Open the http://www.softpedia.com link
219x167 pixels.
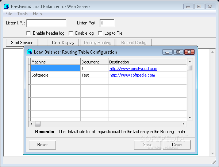(x=132, y=75)
